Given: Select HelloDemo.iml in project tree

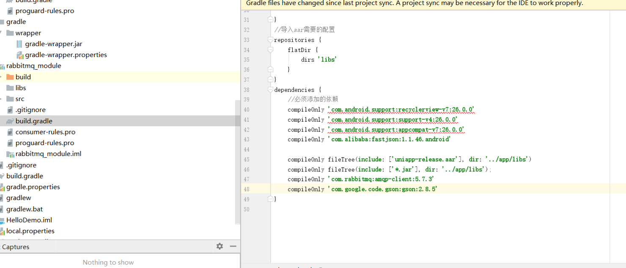Looking at the screenshot, I should coord(29,220).
